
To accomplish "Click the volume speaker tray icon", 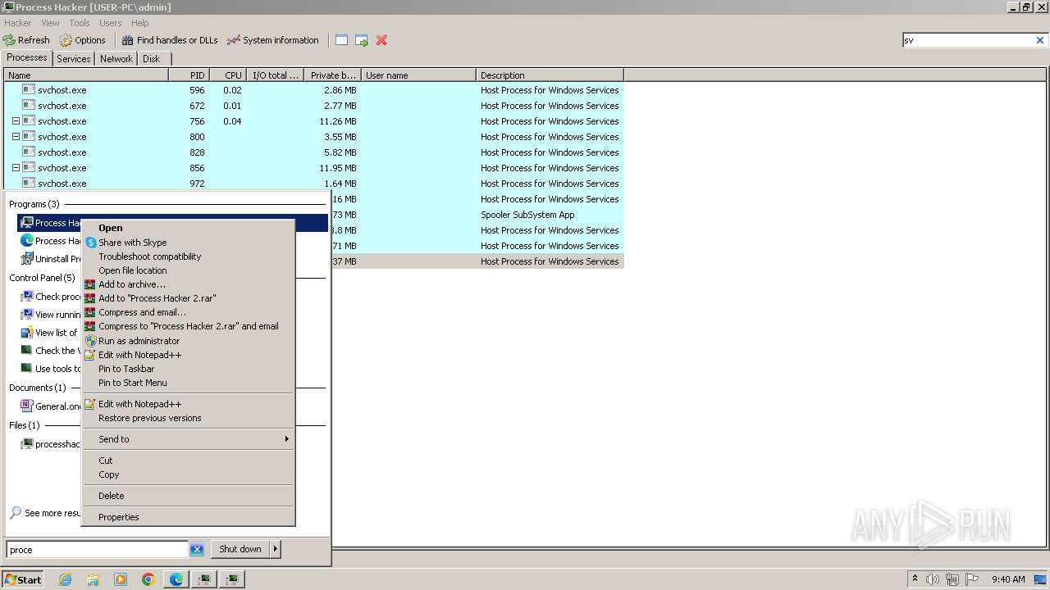I will pos(933,579).
